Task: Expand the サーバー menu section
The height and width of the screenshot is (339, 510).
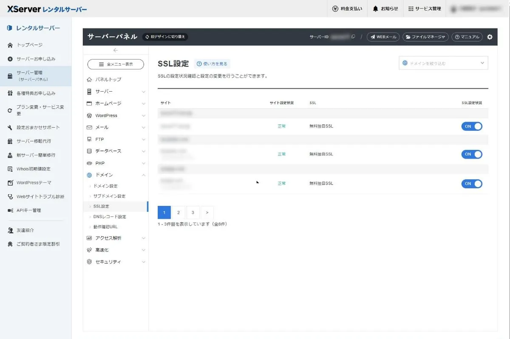Action: pos(116,92)
